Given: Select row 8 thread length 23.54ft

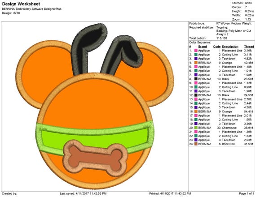Looking at the screenshot, I should click(x=248, y=79).
